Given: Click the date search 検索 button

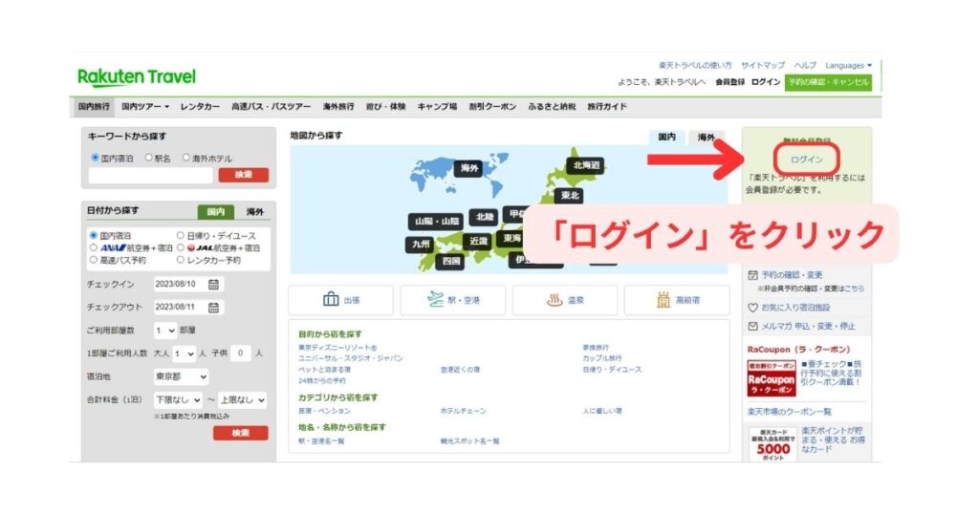Looking at the screenshot, I should [x=240, y=433].
